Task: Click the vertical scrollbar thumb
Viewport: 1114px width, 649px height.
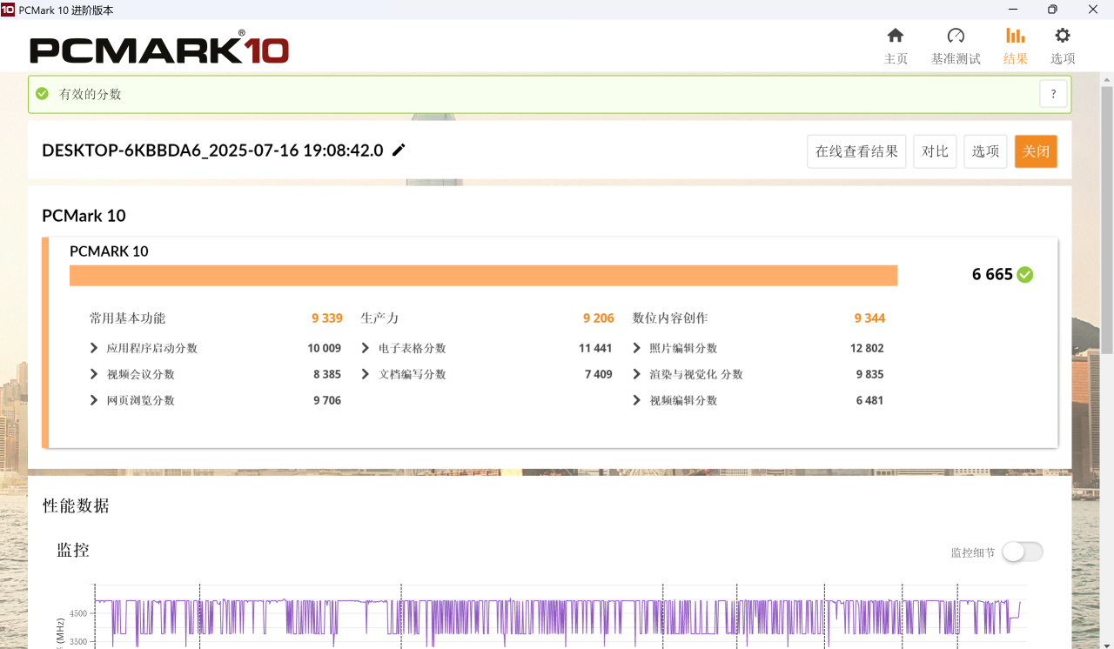Action: point(1107,220)
